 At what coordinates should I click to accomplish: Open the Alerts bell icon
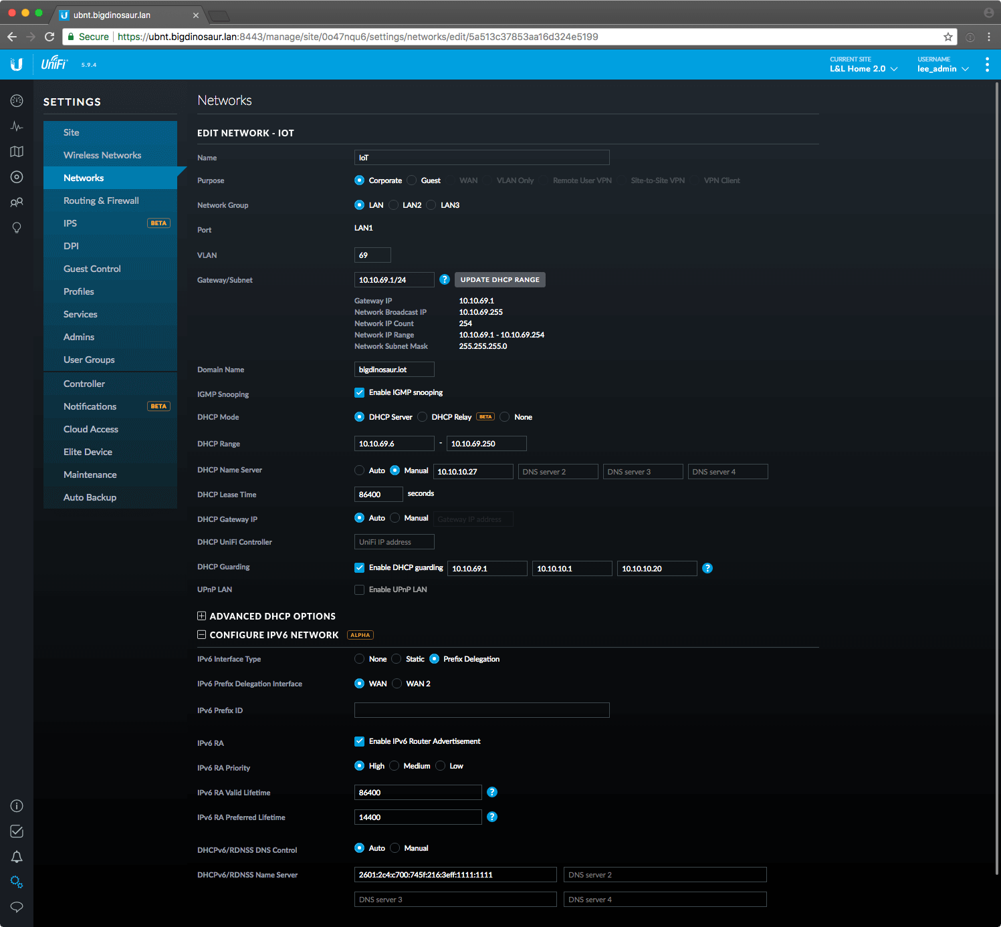[x=17, y=857]
